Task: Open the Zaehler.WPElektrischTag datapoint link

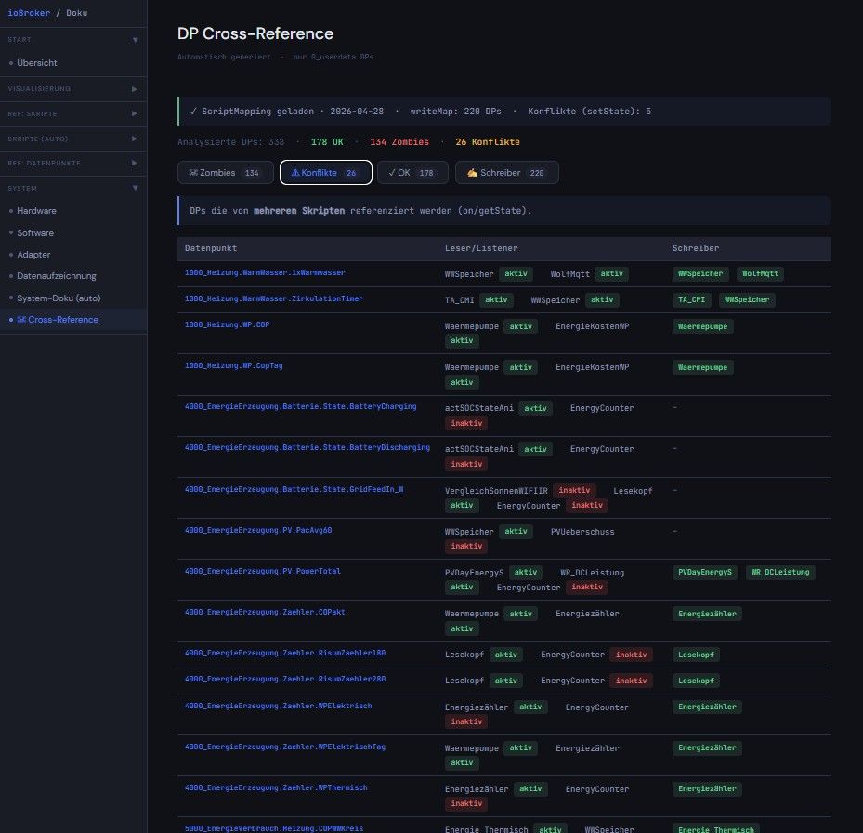Action: 285,747
